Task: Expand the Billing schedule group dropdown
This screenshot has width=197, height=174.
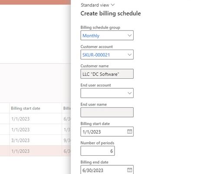Action: (x=130, y=35)
